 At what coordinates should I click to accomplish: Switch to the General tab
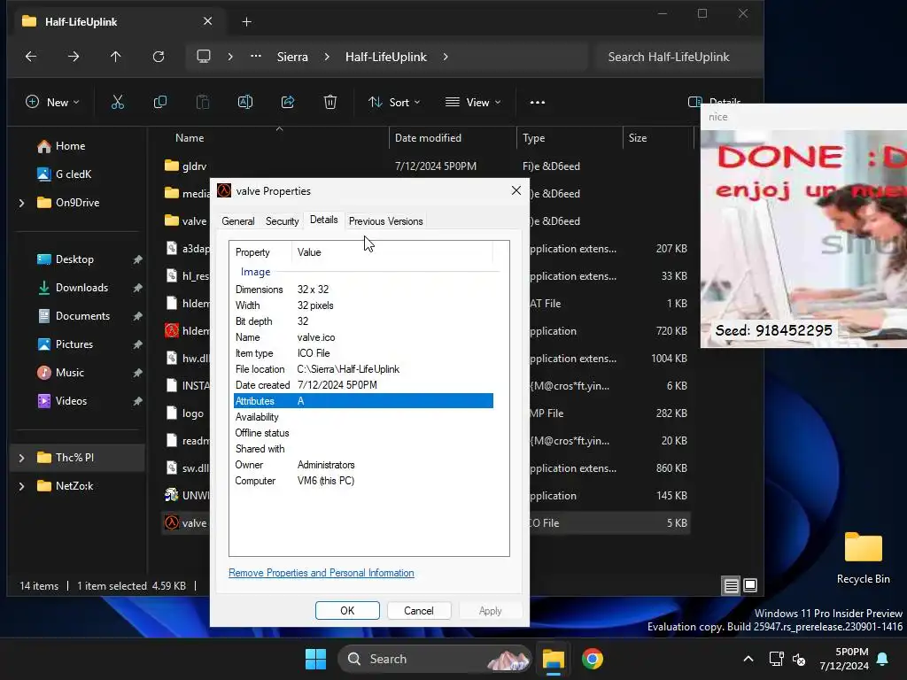coord(237,221)
